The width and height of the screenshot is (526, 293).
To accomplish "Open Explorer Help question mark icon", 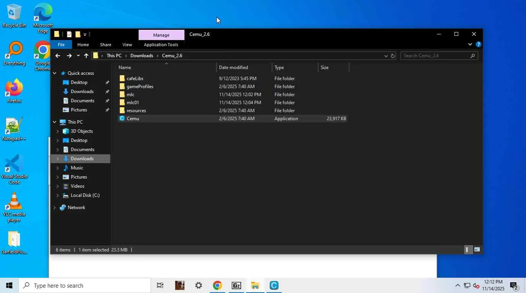I will pos(478,45).
